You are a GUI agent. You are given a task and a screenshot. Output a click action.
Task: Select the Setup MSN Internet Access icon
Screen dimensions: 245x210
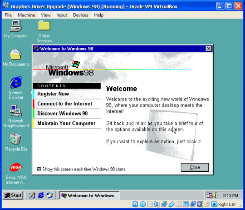(16, 174)
